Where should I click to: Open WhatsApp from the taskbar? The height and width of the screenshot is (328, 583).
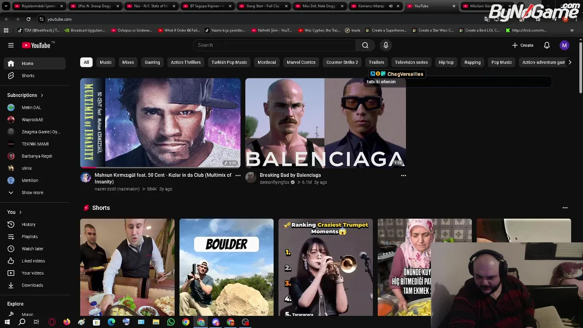coord(171,322)
